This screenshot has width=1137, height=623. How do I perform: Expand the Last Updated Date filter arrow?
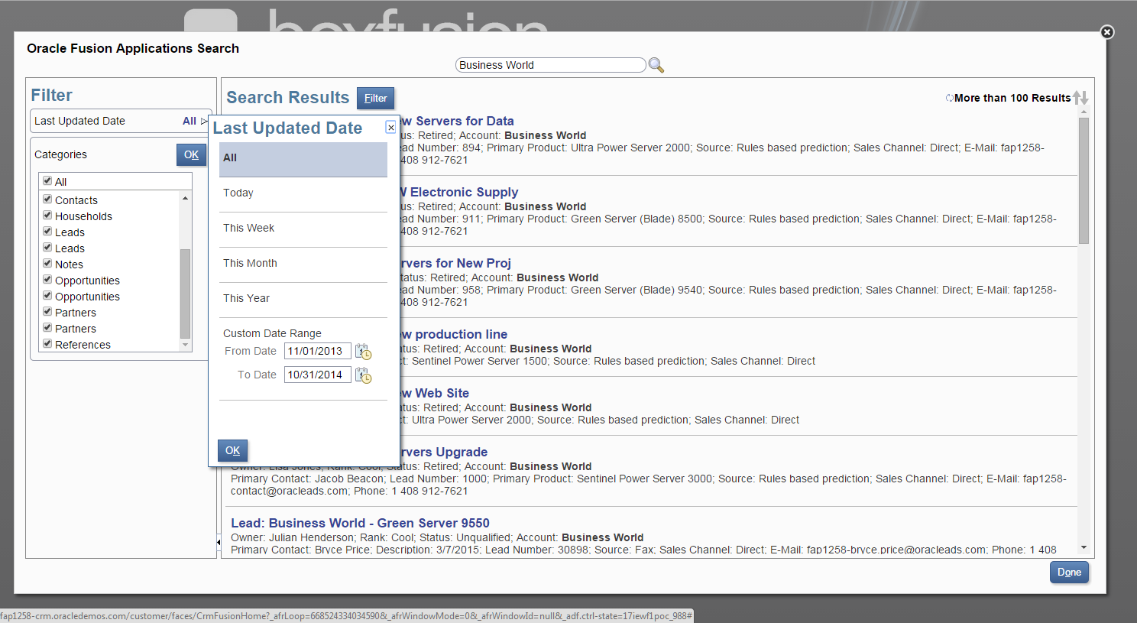pos(204,121)
